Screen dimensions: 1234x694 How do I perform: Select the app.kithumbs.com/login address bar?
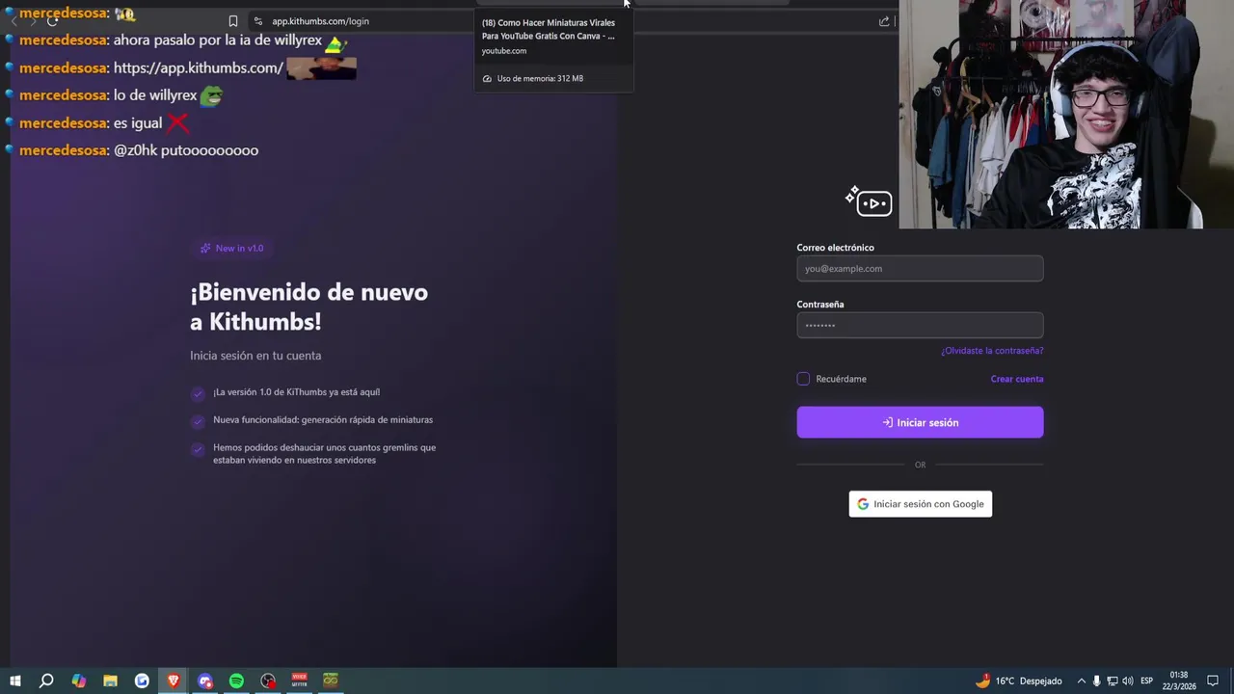320,21
